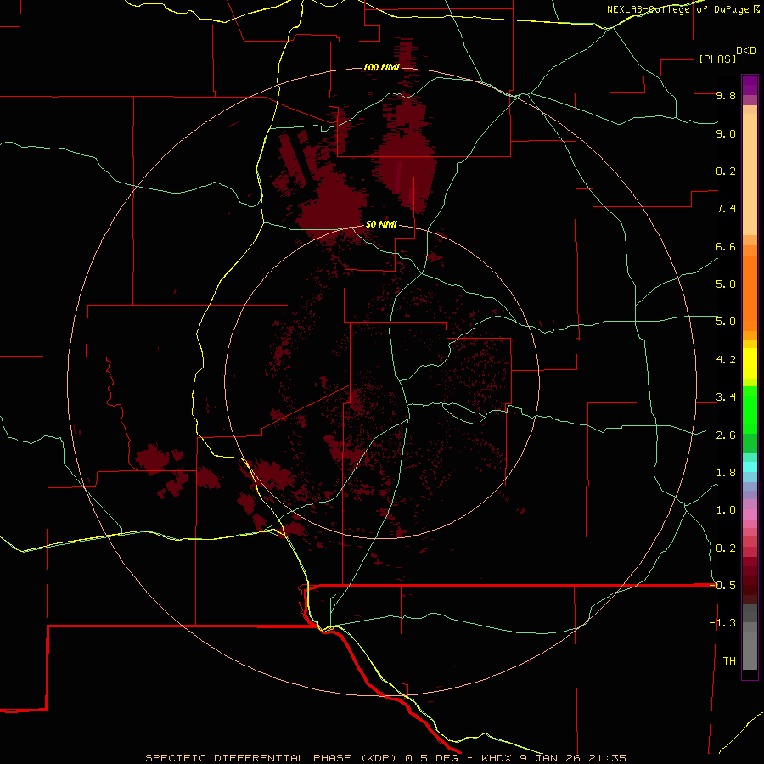Click the cyan segment of the color bar

click(x=750, y=467)
